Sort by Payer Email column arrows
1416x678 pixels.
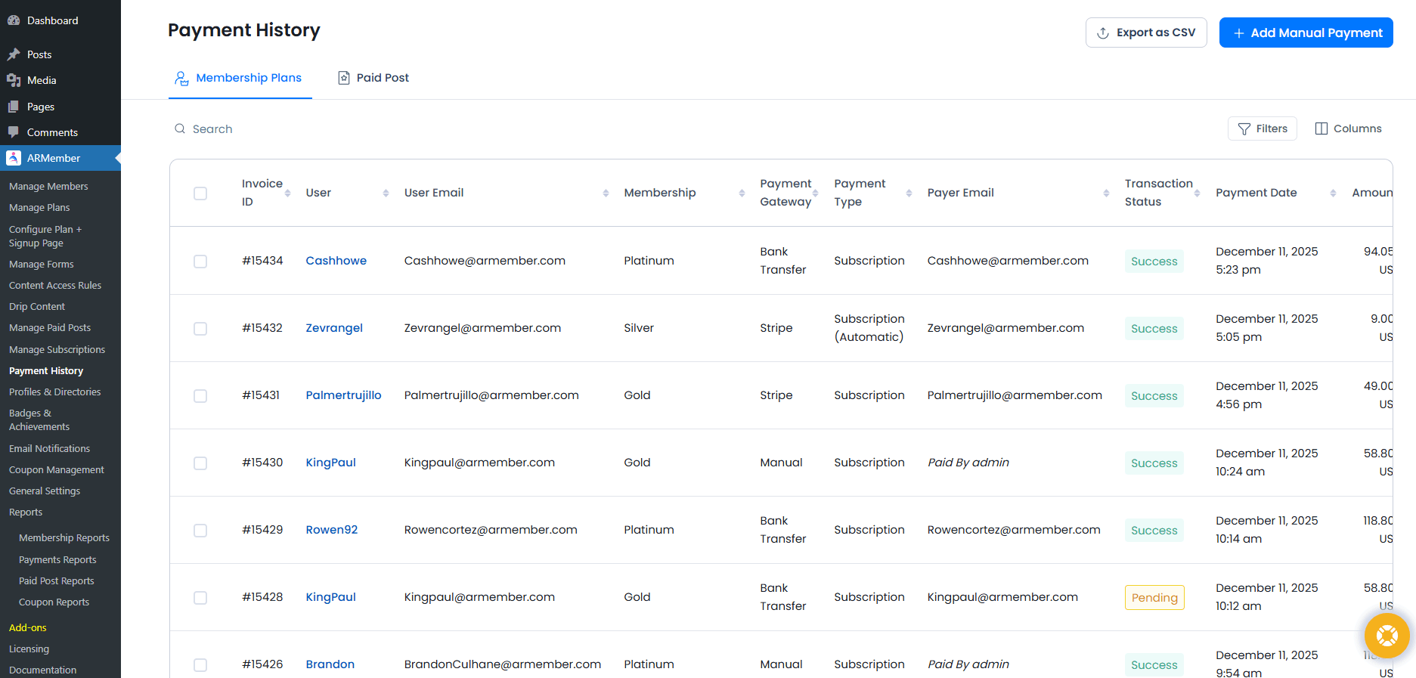1106,193
